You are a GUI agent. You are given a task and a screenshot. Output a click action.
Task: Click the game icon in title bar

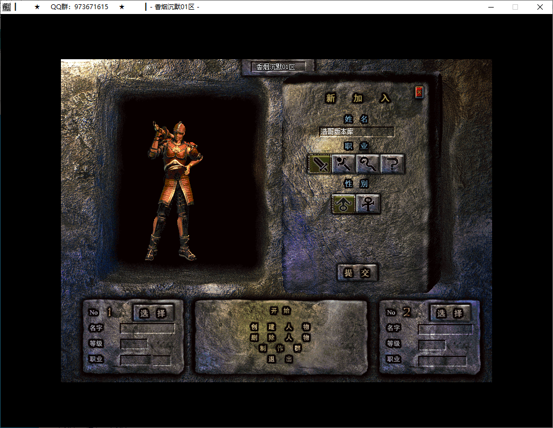click(6, 7)
